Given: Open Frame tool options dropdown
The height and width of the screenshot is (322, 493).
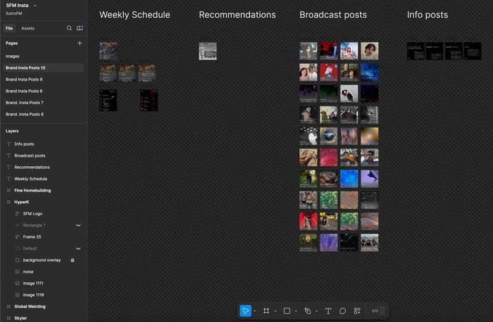Looking at the screenshot, I should click(x=275, y=311).
